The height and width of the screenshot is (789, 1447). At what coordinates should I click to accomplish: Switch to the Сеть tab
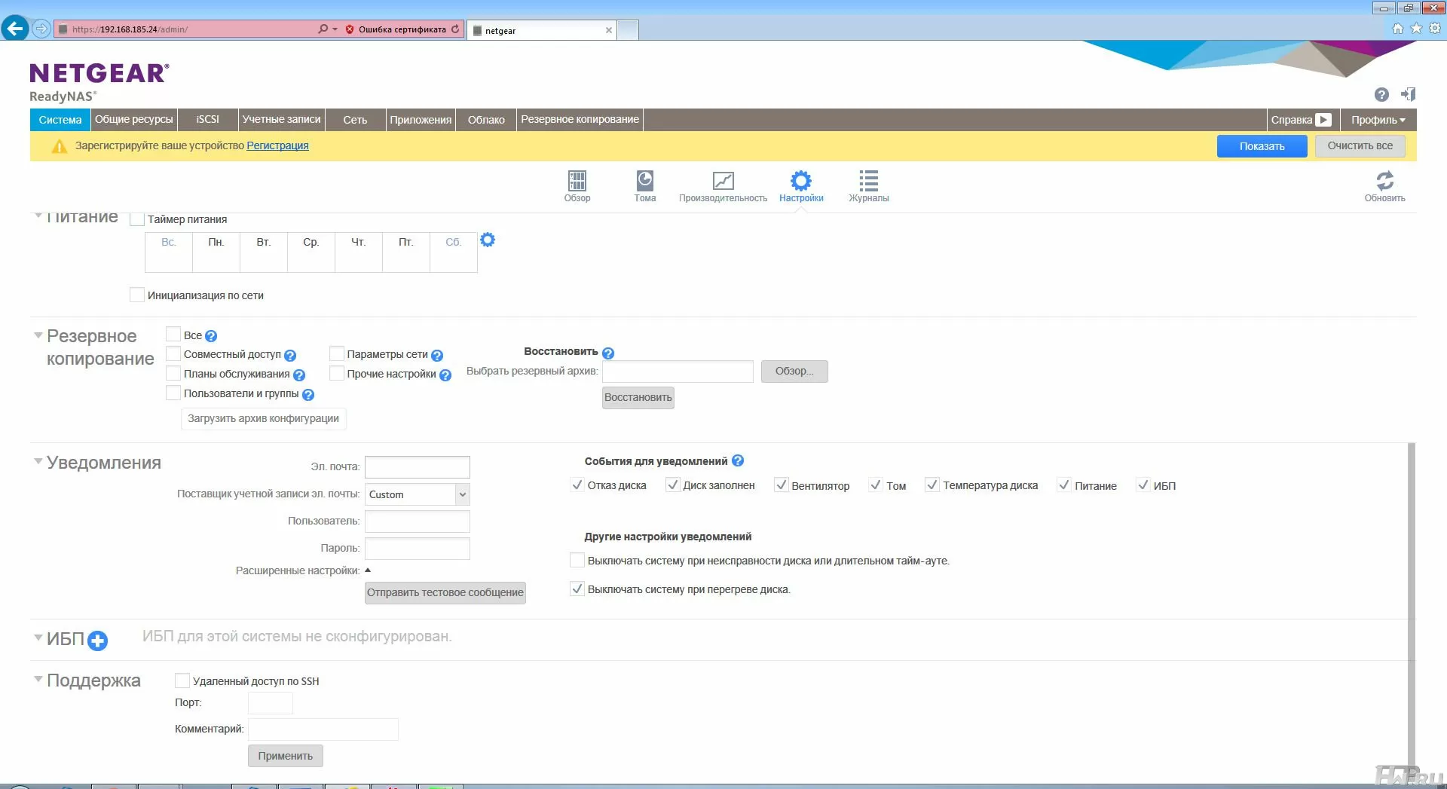(355, 120)
